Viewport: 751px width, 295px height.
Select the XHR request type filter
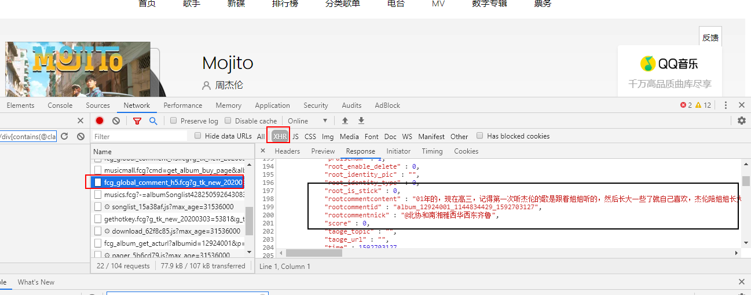(x=280, y=136)
